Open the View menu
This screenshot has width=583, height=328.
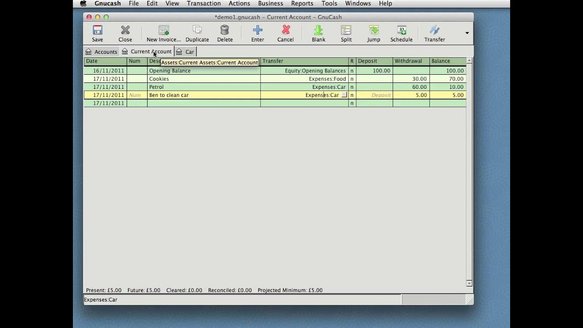(172, 4)
